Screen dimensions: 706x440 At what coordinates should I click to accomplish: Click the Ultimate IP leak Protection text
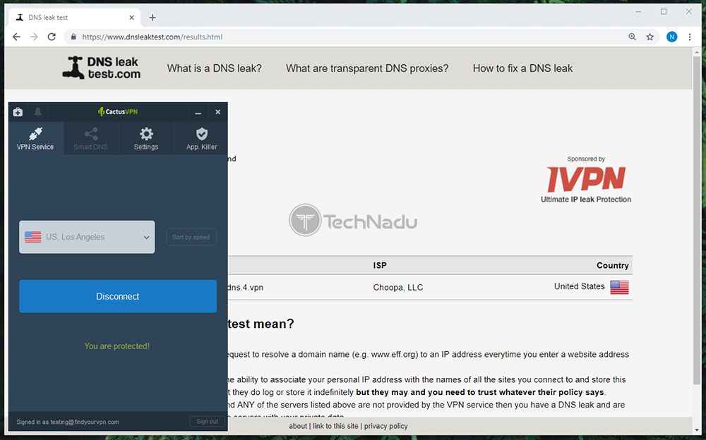pyautogui.click(x=586, y=200)
